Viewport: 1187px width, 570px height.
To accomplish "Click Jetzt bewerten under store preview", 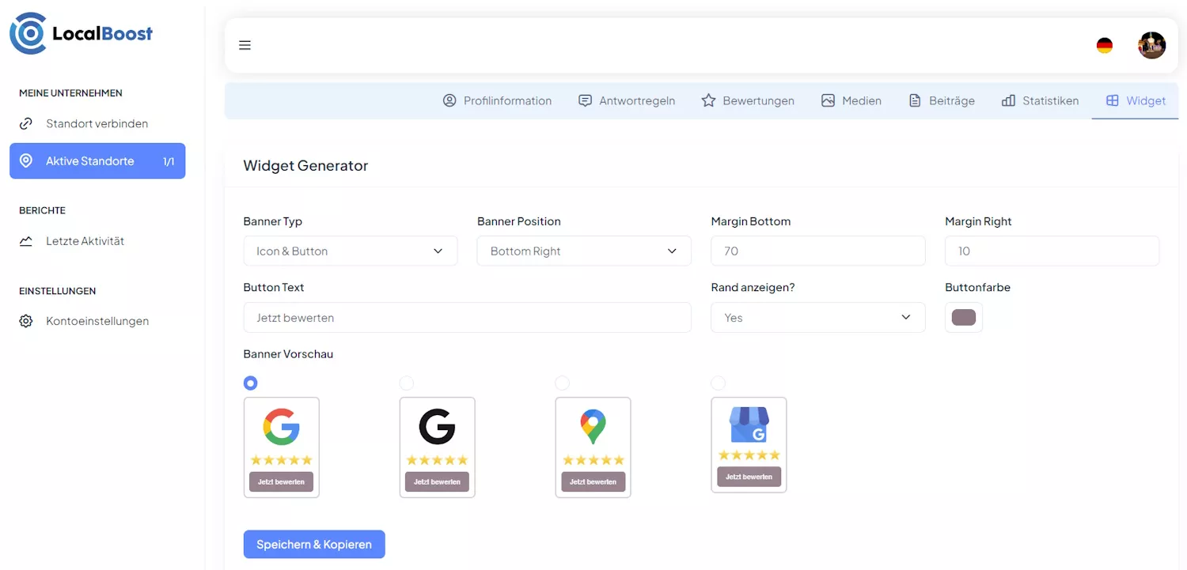I will pyautogui.click(x=749, y=477).
